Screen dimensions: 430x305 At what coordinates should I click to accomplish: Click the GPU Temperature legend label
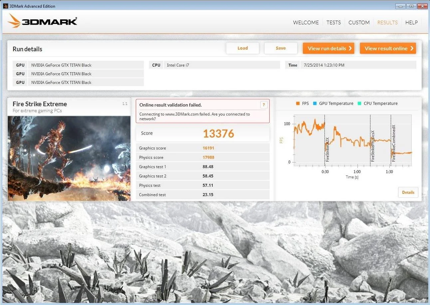(x=336, y=104)
